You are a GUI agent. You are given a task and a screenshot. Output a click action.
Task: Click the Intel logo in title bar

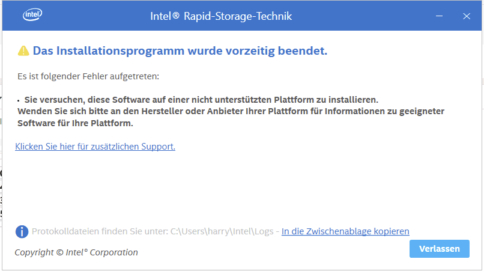tap(32, 14)
